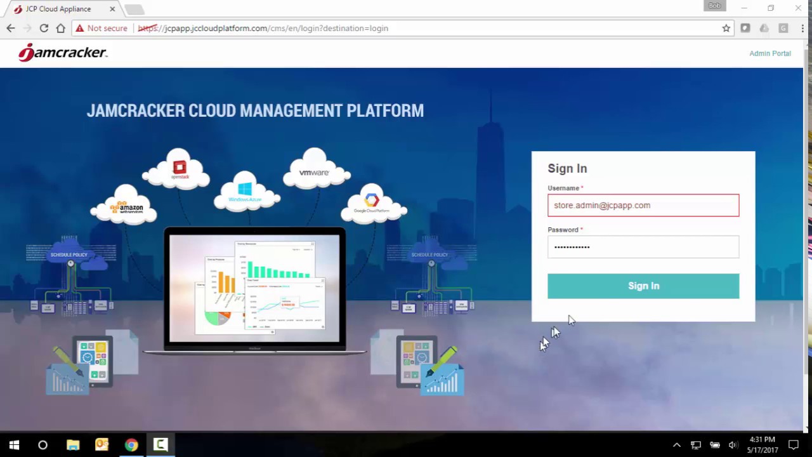Open the Chrome menu three-dots icon
This screenshot has width=812, height=457.
click(x=802, y=28)
